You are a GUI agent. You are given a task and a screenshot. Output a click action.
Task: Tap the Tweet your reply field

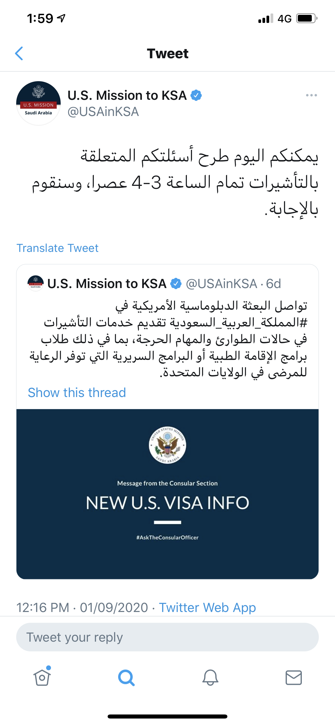pyautogui.click(x=167, y=637)
